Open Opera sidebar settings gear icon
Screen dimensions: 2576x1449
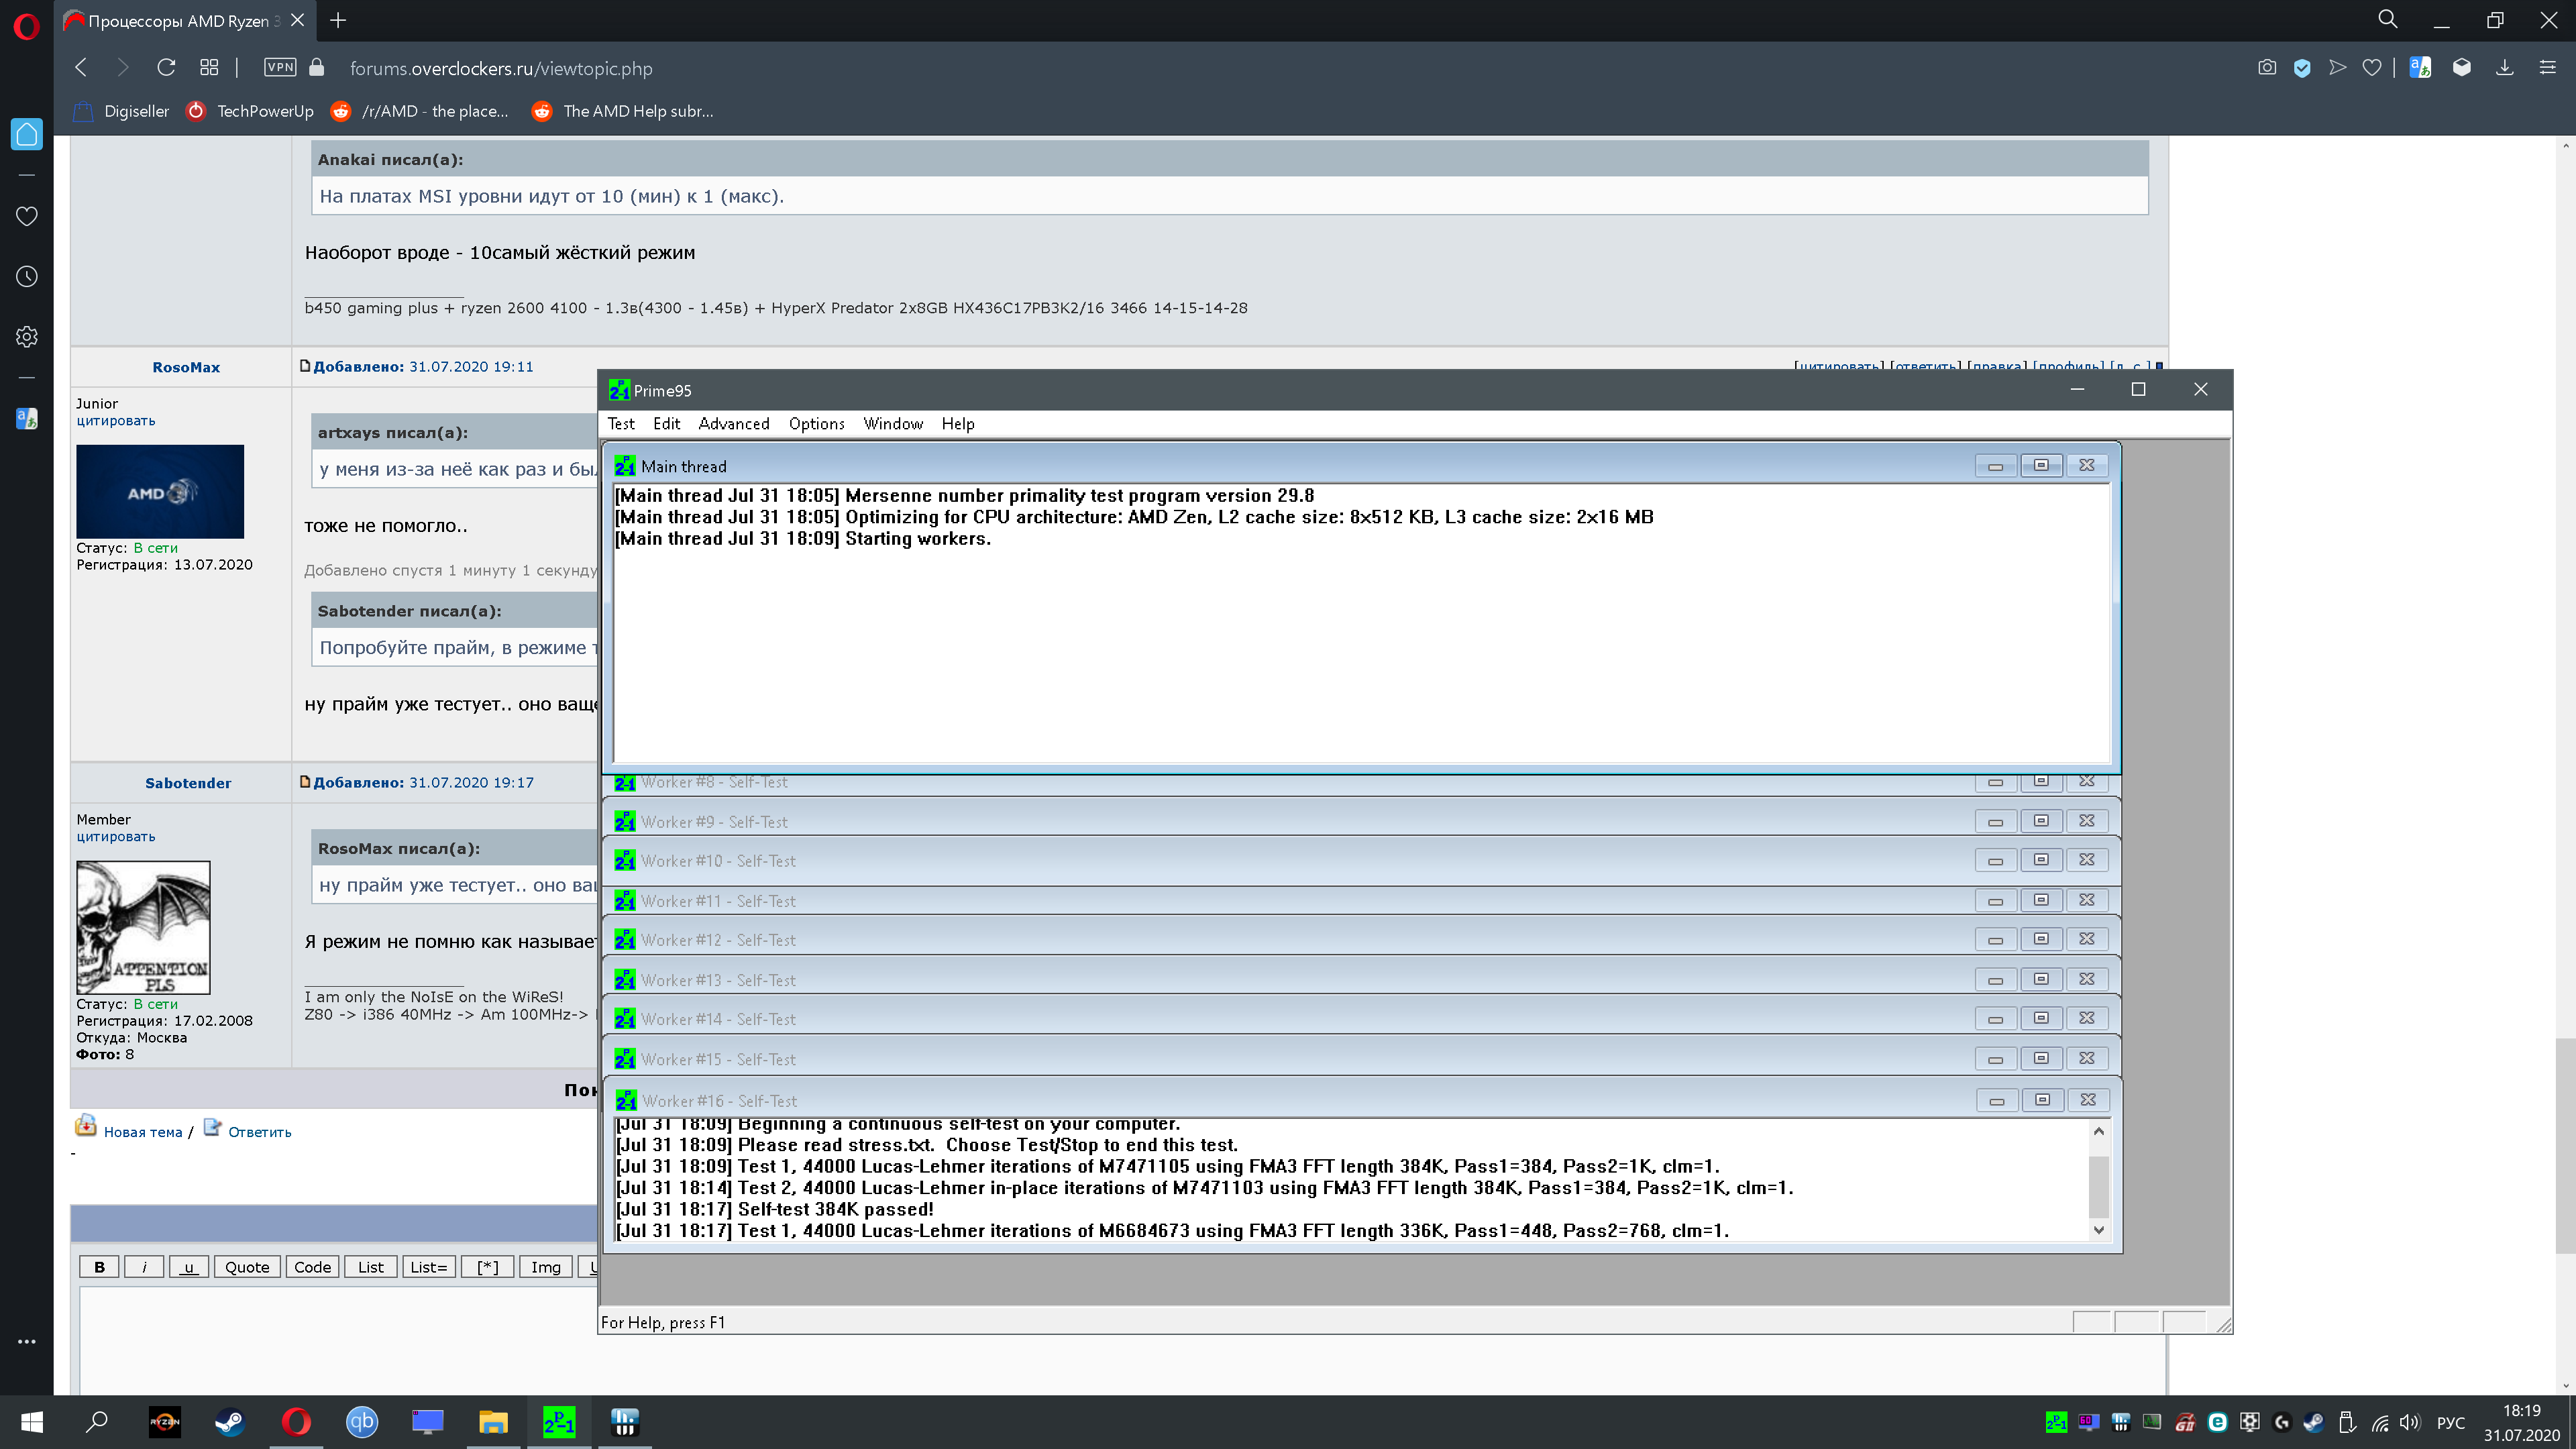[x=27, y=337]
